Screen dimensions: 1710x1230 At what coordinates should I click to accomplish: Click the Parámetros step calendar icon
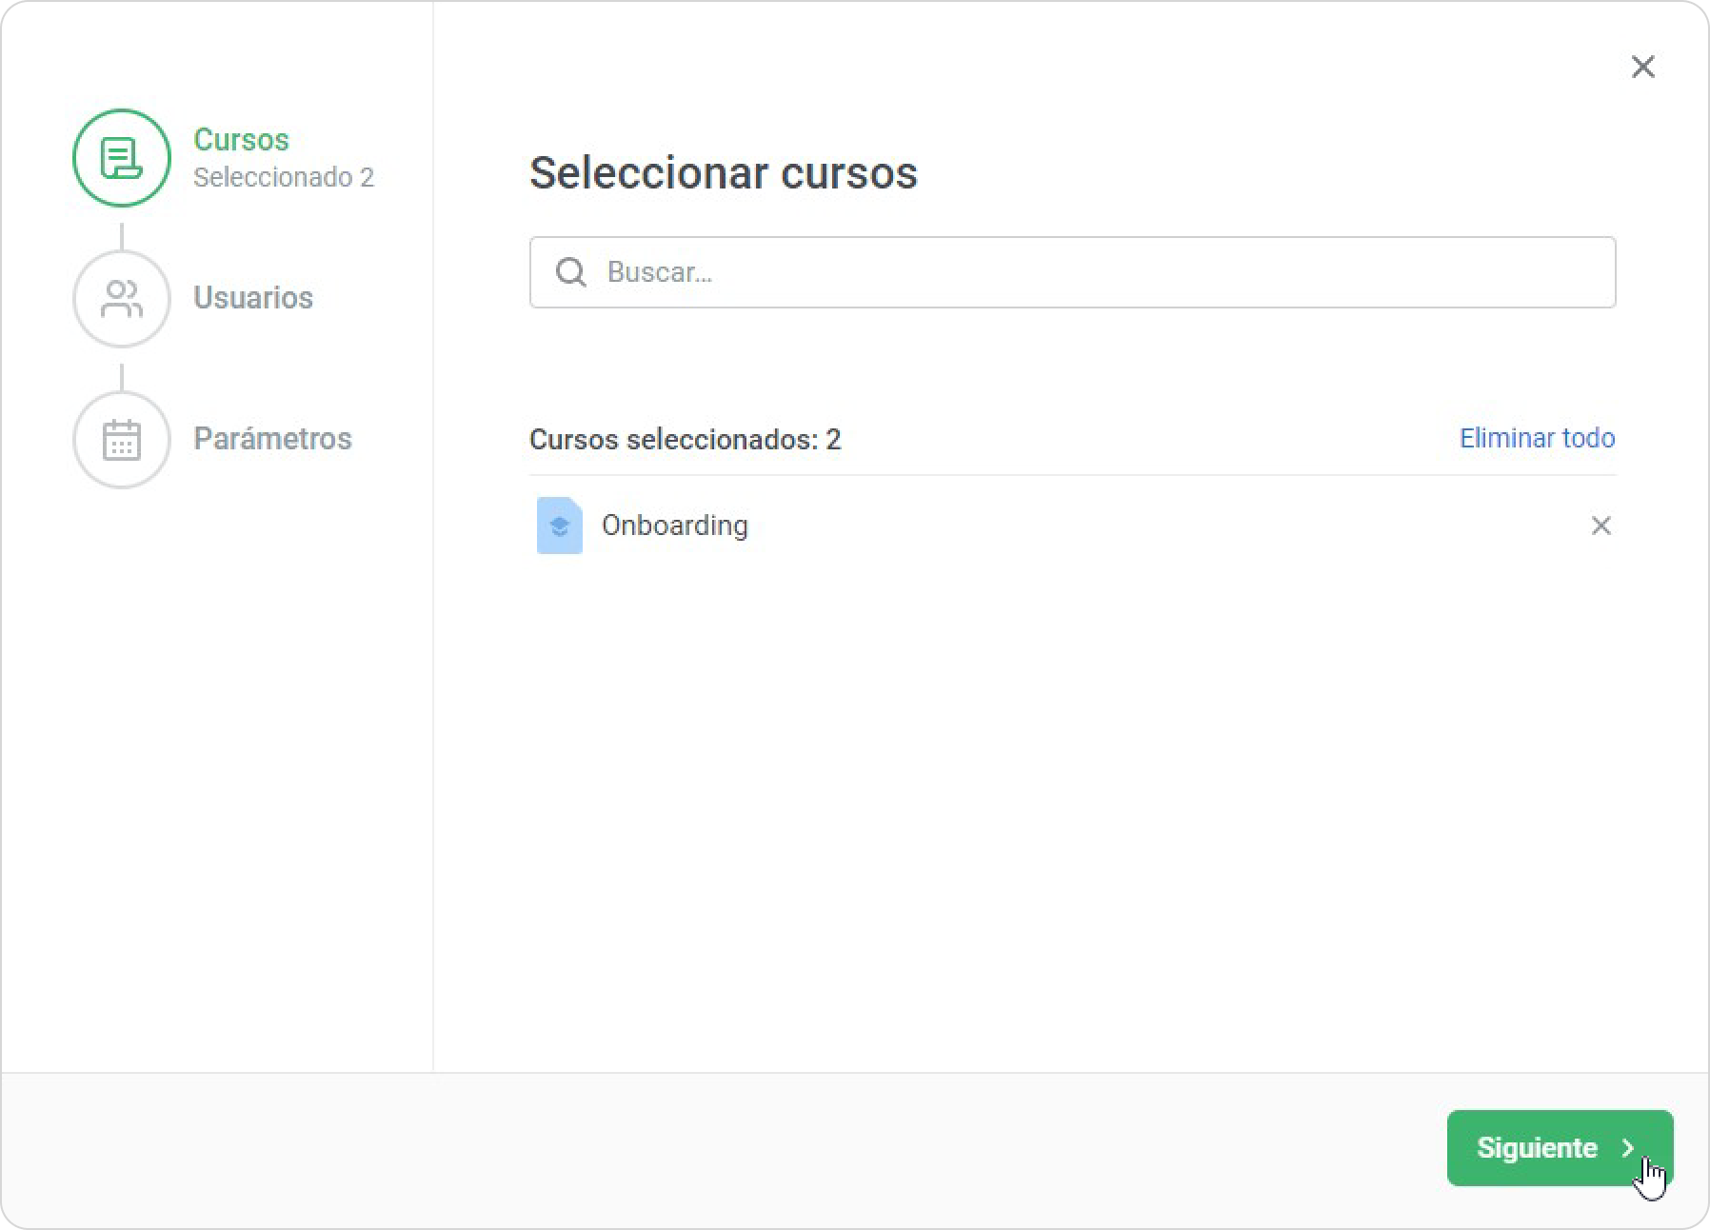[121, 440]
